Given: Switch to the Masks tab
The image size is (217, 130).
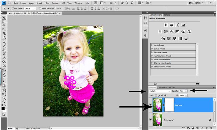Looking at the screenshot, I should (167, 15).
